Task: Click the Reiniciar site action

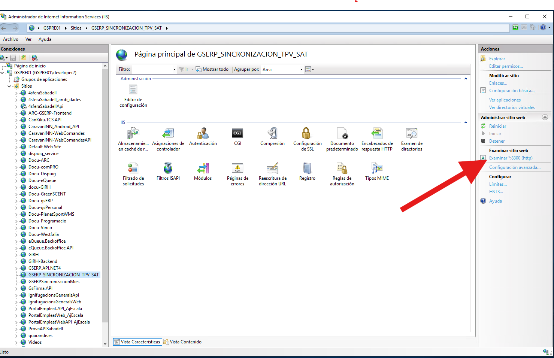Action: [x=497, y=126]
